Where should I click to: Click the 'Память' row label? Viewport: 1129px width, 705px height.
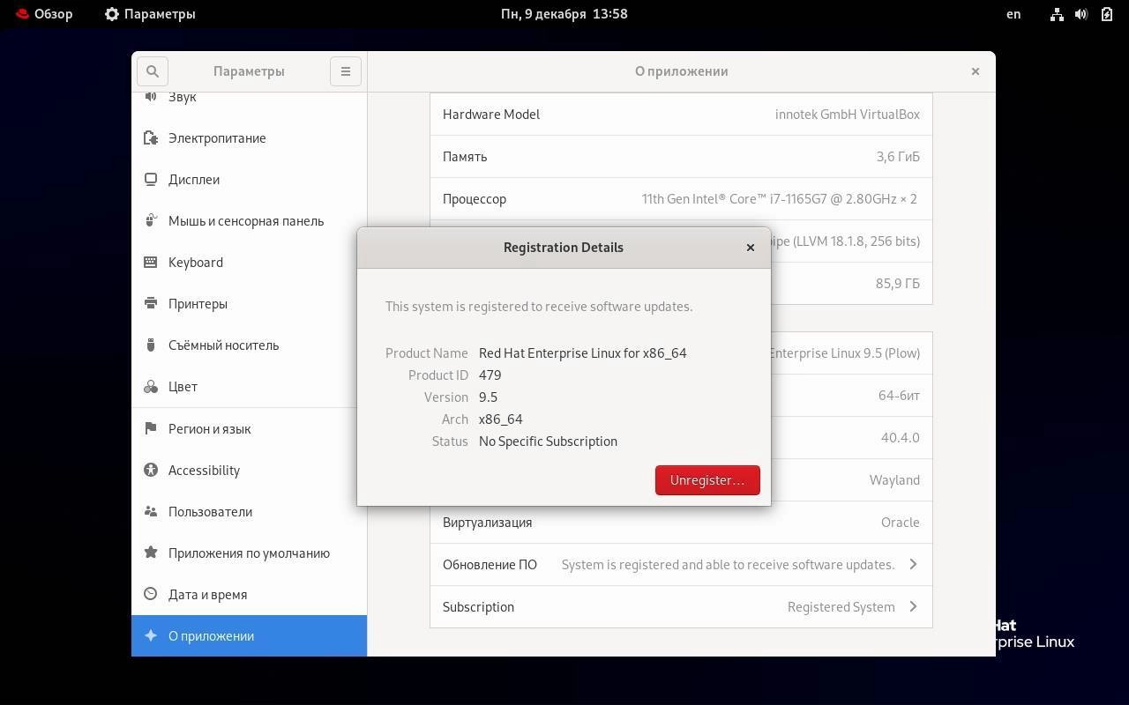pyautogui.click(x=465, y=156)
